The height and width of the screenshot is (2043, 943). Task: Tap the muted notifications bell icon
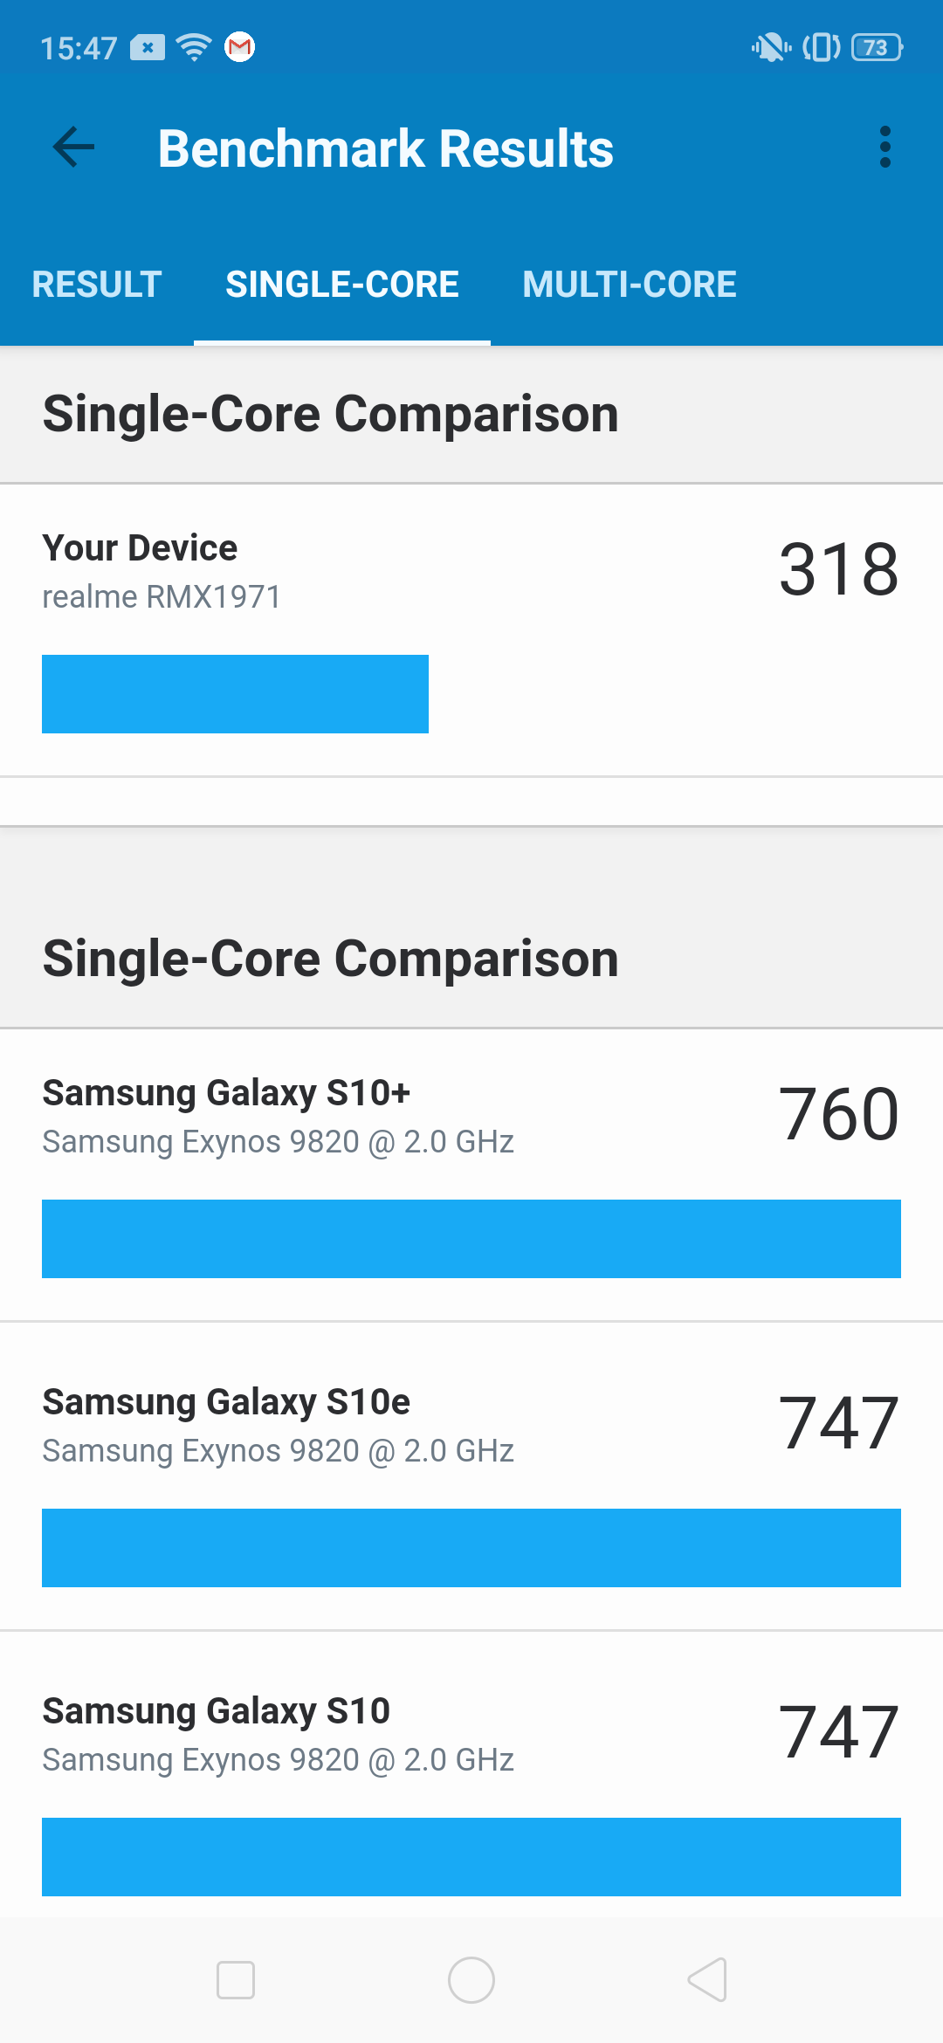click(770, 46)
